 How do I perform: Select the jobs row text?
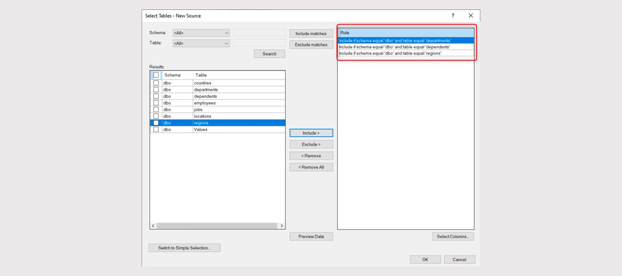[x=198, y=110]
